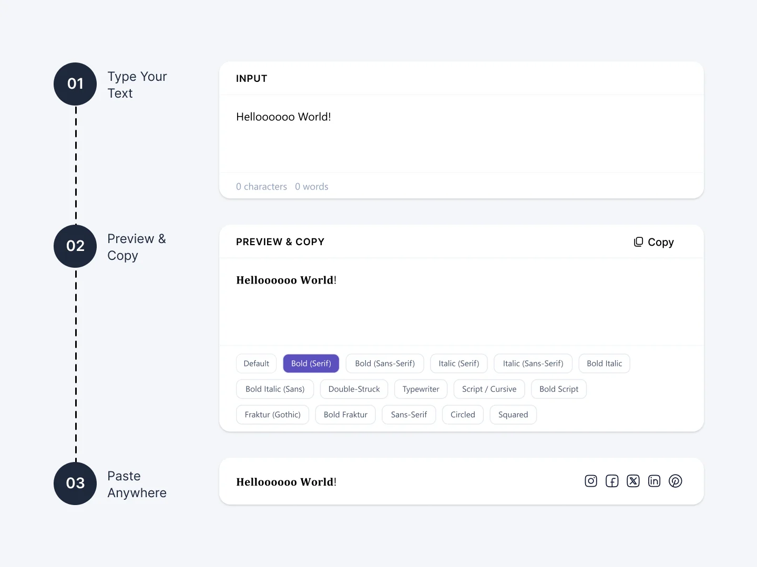Screen dimensions: 757x567
Task: Apply the Bold Script style
Action: [x=559, y=389]
